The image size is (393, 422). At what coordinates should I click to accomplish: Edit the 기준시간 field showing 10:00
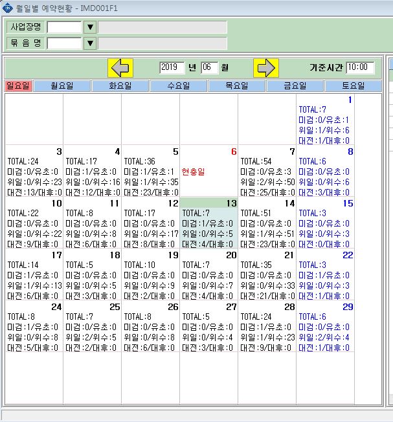360,67
